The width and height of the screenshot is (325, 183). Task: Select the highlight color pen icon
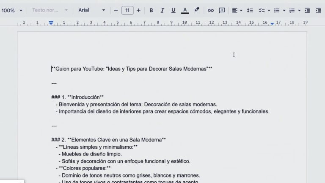[x=197, y=10]
